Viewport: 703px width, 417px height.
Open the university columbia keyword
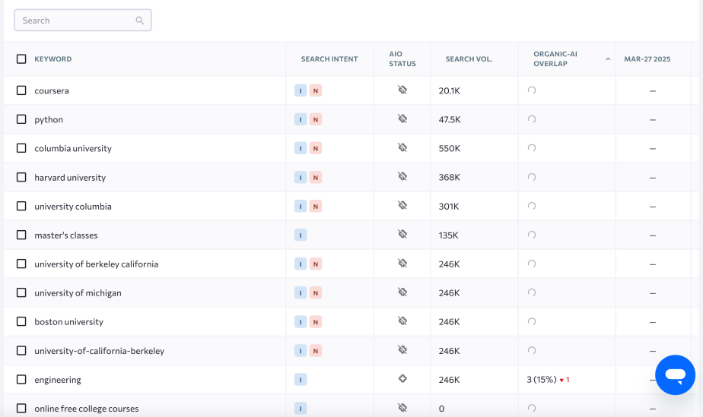click(73, 207)
